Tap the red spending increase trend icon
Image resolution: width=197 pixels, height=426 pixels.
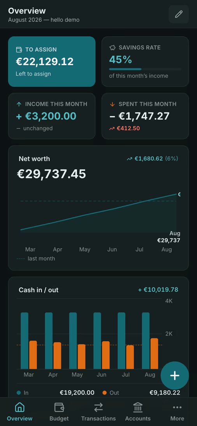tap(112, 128)
